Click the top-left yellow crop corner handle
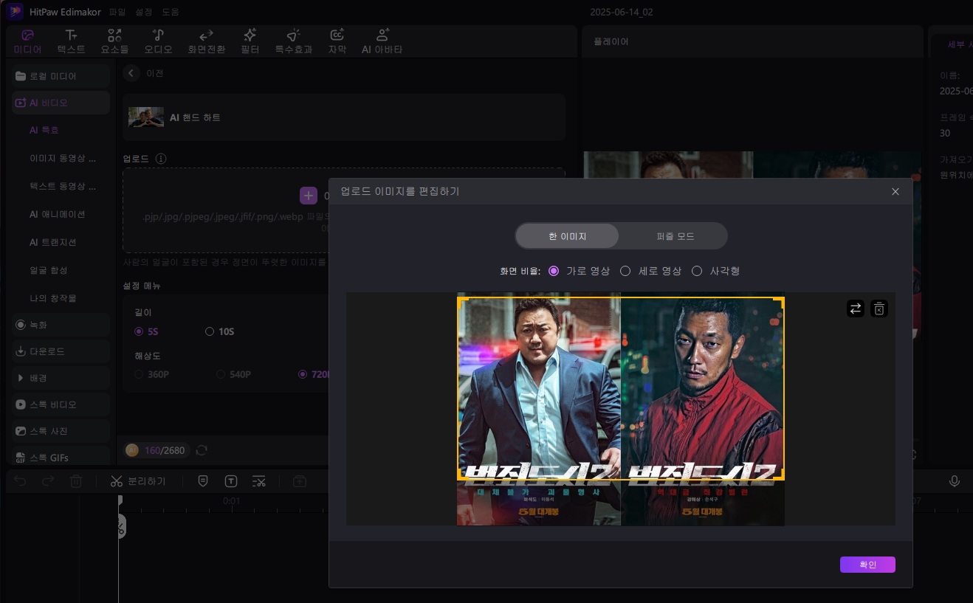 coord(461,301)
